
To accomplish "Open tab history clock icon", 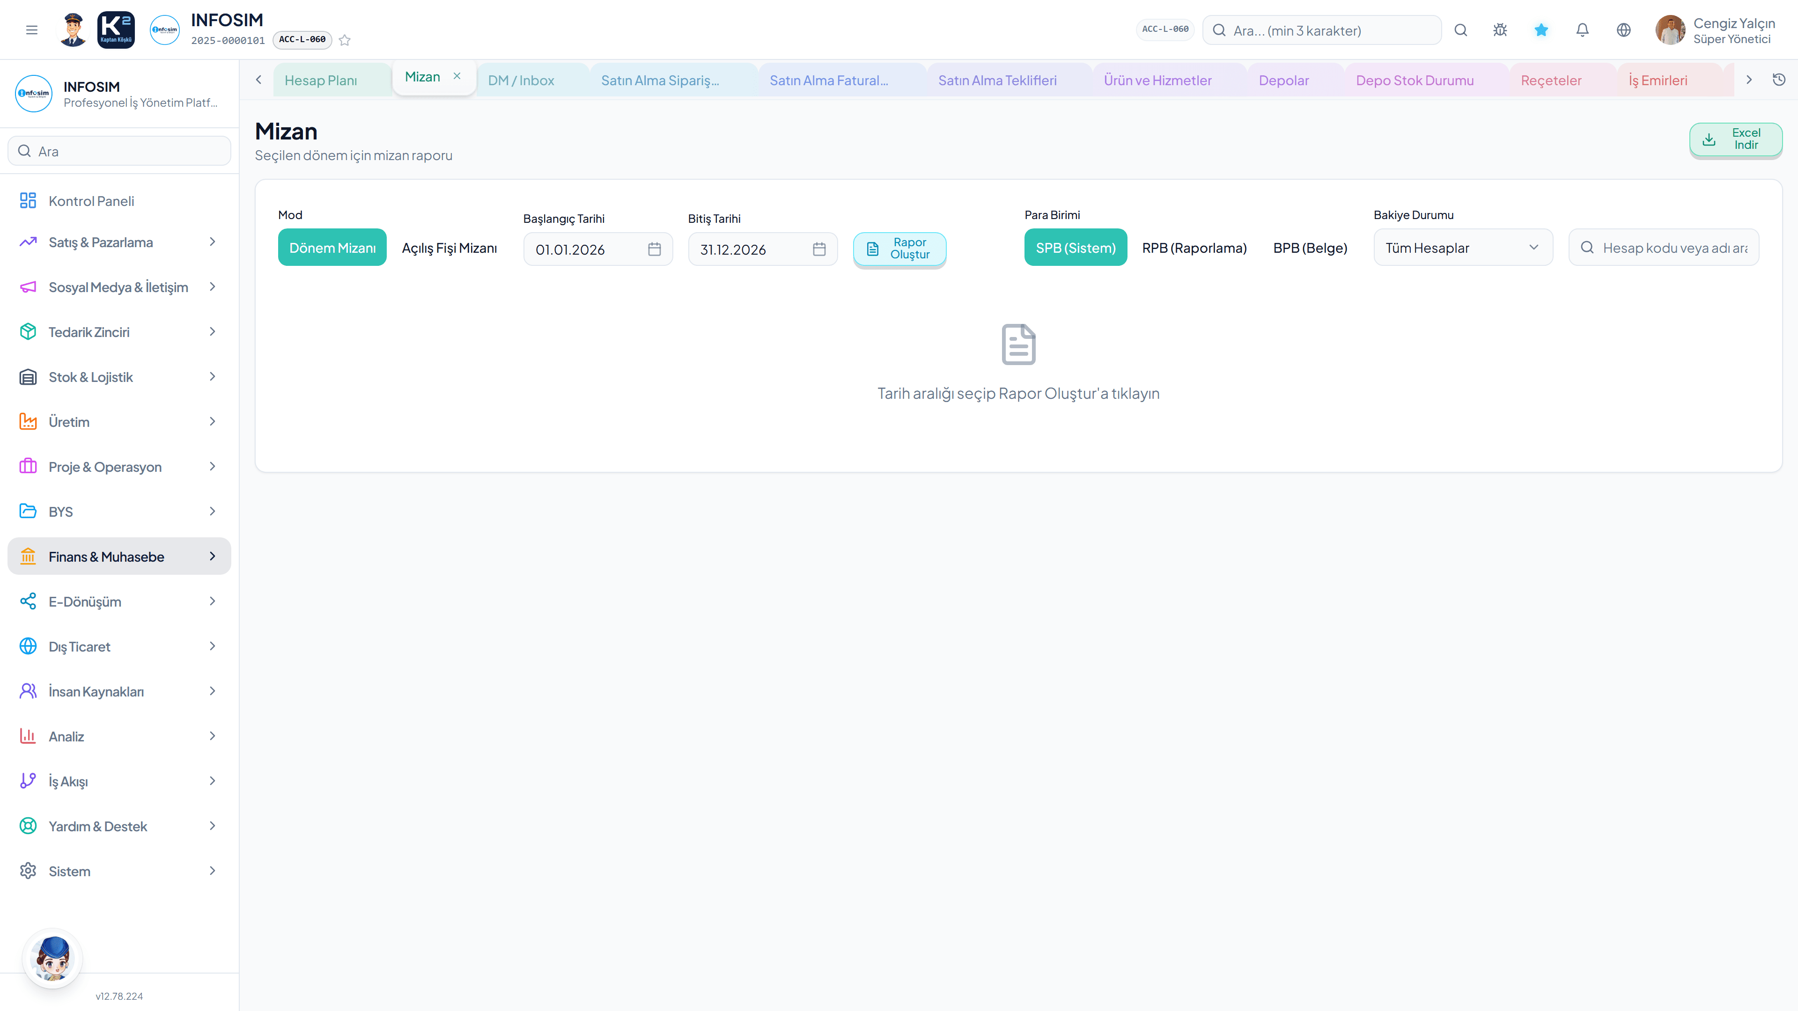I will pos(1779,80).
